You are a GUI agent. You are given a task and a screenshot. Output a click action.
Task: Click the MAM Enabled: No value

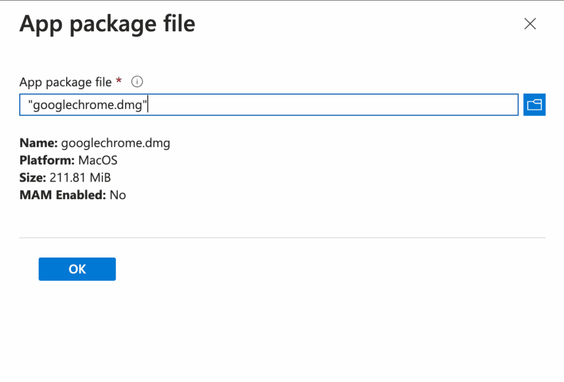point(72,195)
